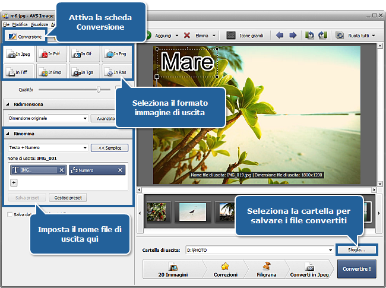Image resolution: width=386 pixels, height=288 pixels.
Task: Expand the Testo + Numero dropdown
Action: [x=84, y=147]
